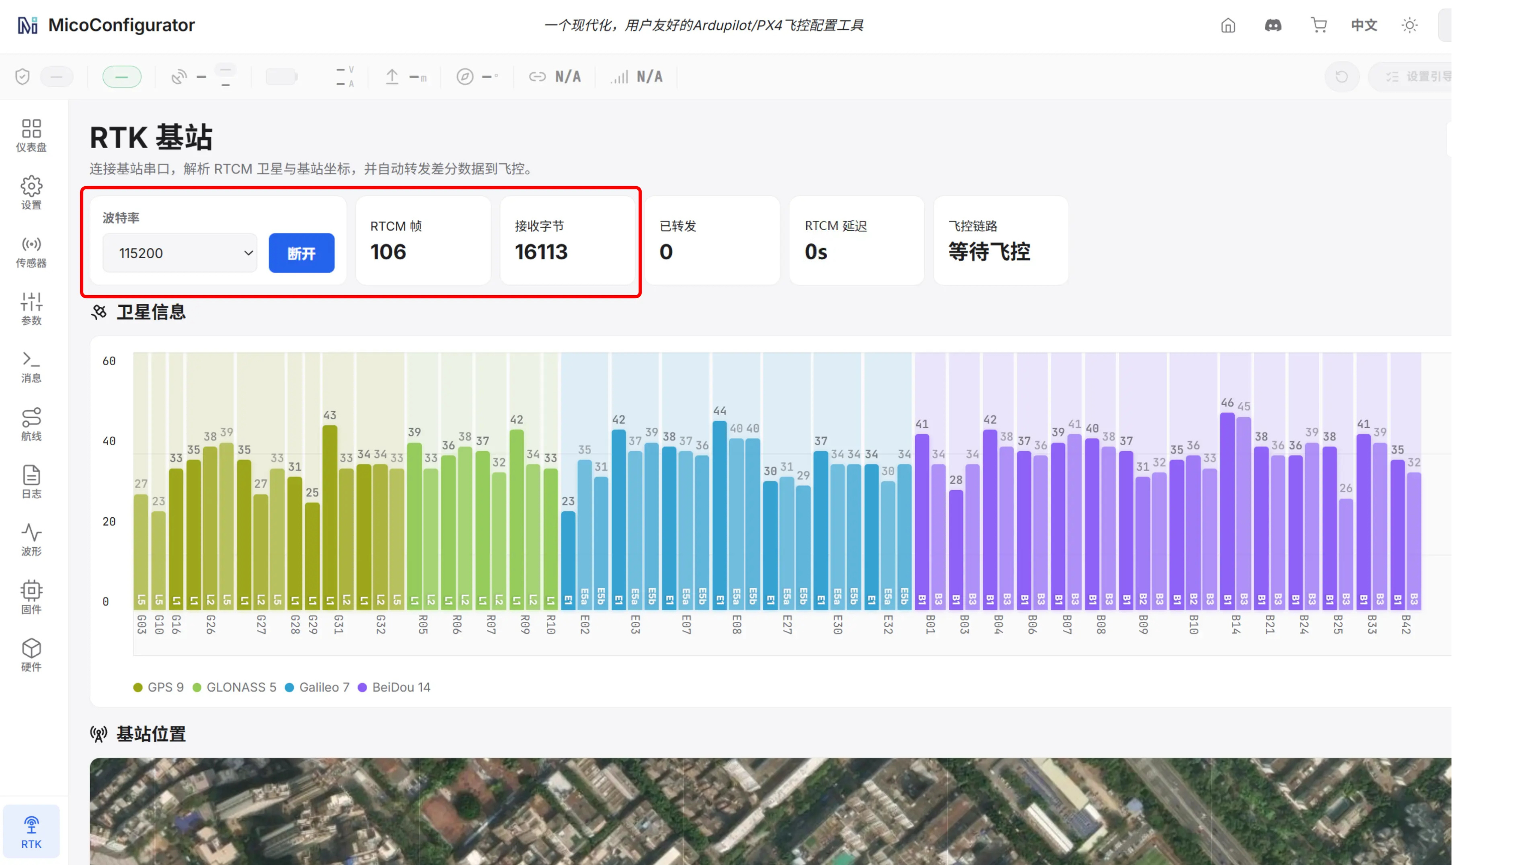Viewport: 1538px width, 865px height.
Task: Toggle BeiDou 14 legend entry
Action: click(394, 687)
